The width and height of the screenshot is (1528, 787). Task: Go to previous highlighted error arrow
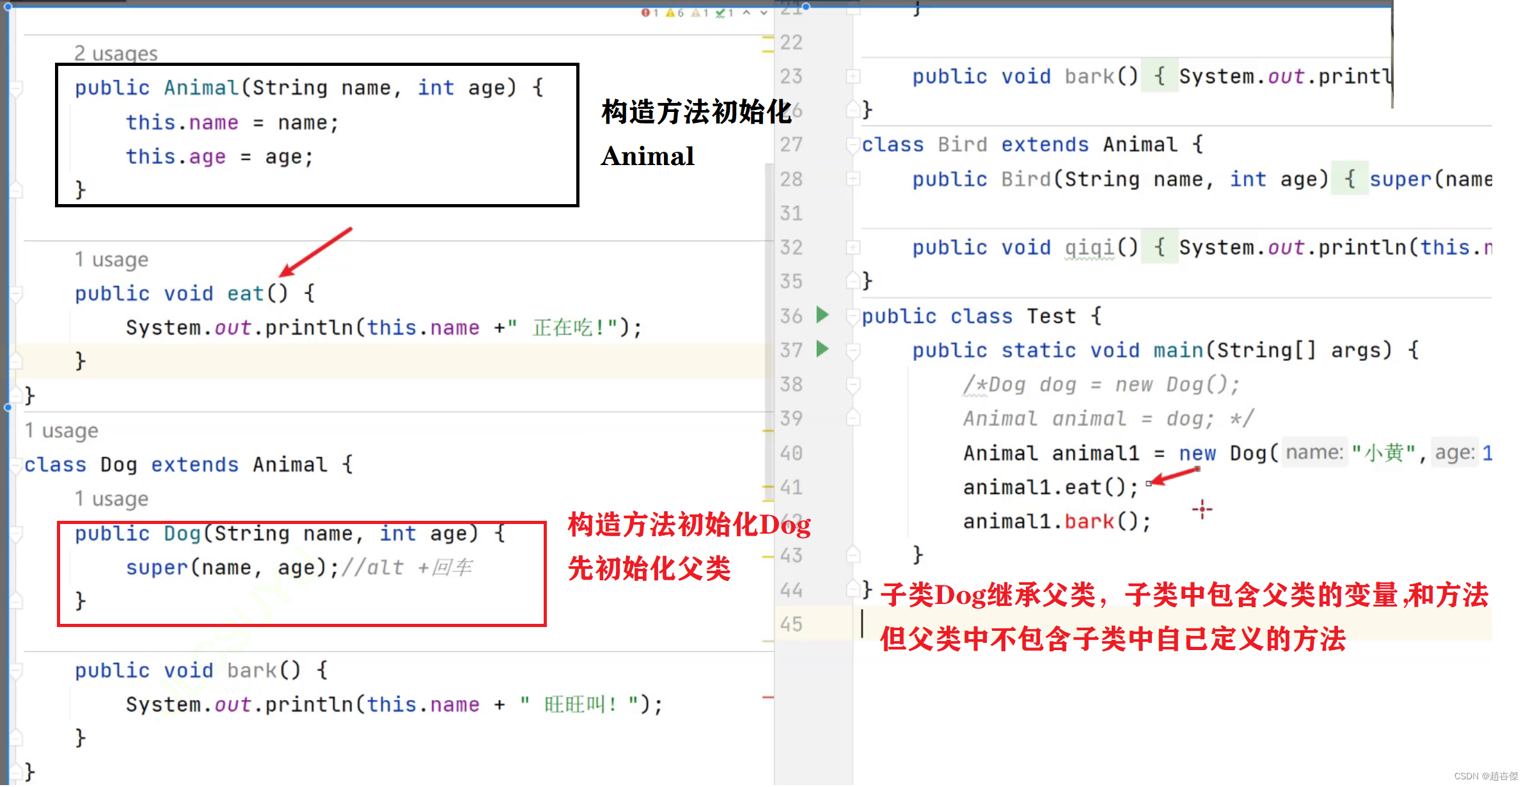[x=746, y=13]
